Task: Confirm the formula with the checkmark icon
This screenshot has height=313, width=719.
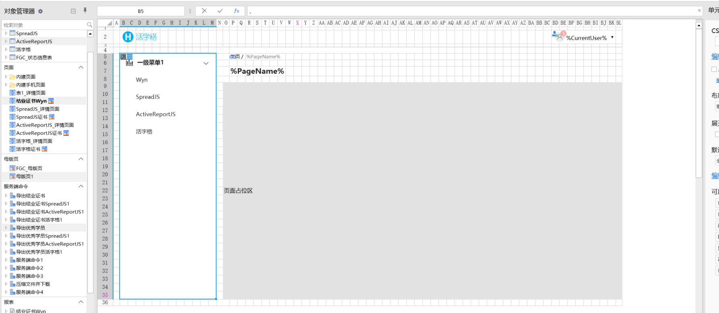Action: 220,11
